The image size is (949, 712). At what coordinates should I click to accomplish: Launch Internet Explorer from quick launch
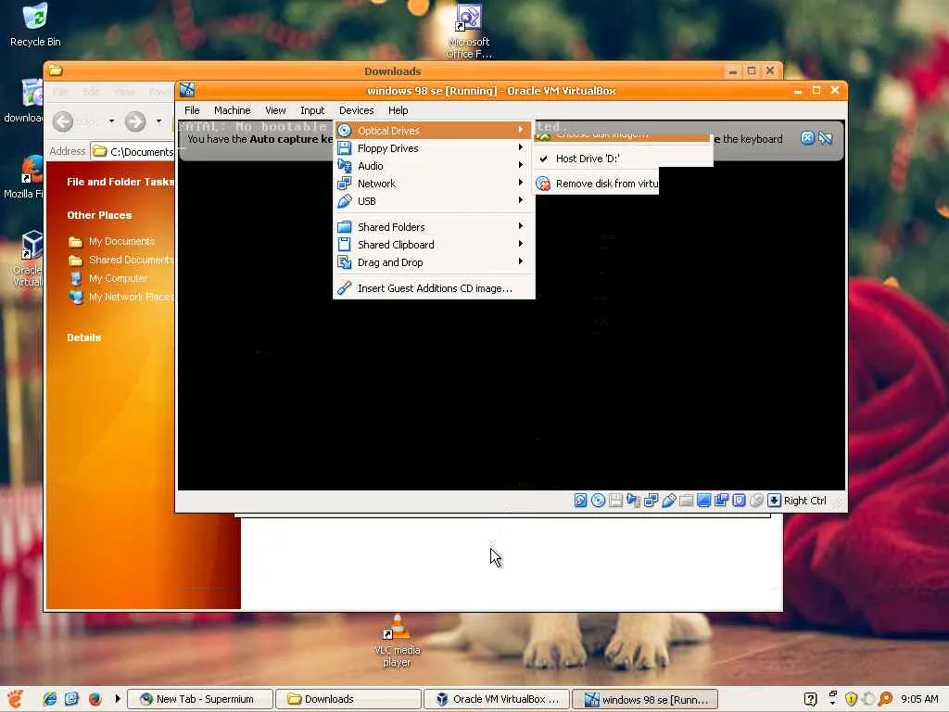(x=50, y=699)
